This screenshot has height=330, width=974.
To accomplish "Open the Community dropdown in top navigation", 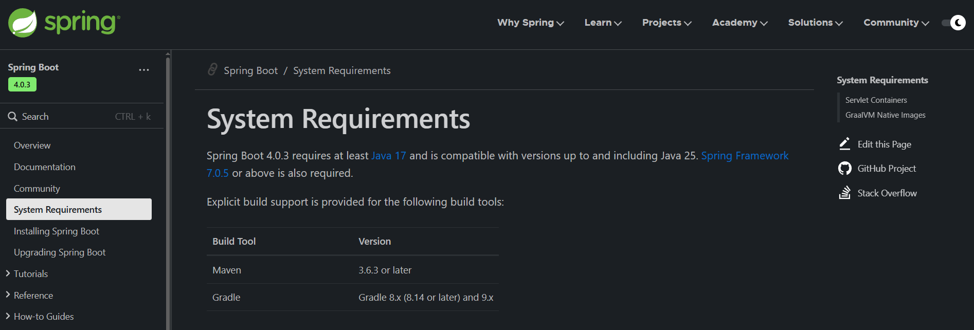I will 896,23.
